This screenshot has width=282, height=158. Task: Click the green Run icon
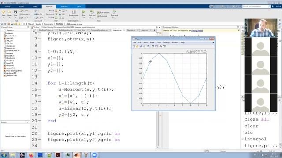84,12
